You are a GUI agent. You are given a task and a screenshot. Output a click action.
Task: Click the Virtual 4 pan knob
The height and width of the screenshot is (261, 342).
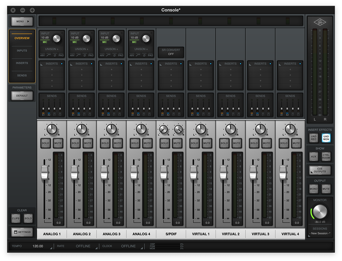[x=290, y=129]
